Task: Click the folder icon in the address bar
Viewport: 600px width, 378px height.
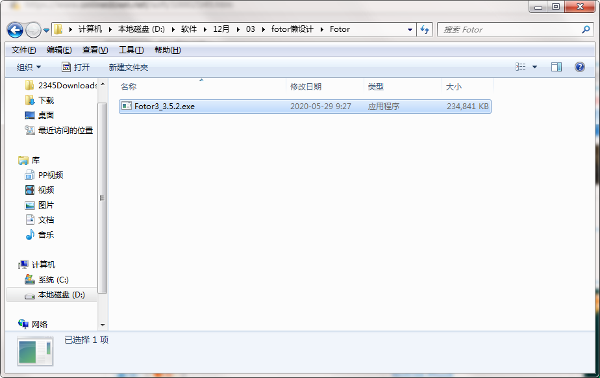Action: point(58,29)
